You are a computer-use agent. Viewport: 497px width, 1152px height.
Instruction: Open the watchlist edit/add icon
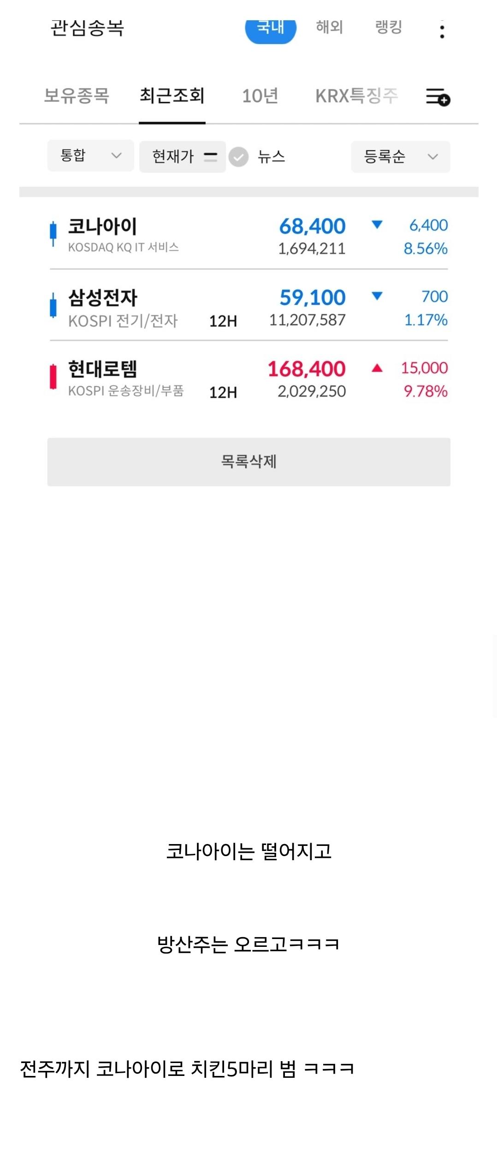coord(438,97)
